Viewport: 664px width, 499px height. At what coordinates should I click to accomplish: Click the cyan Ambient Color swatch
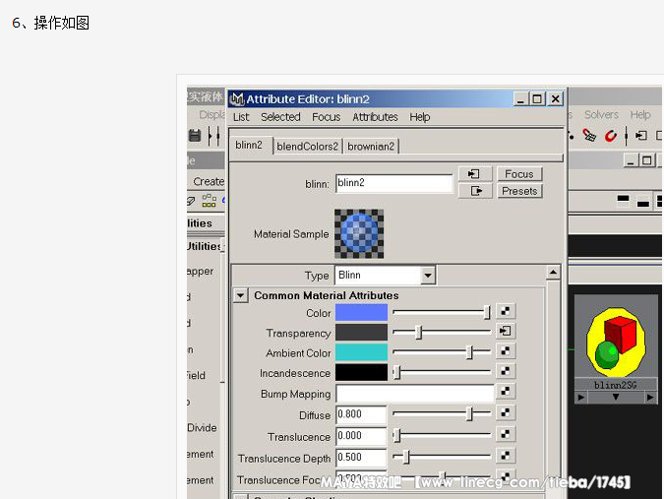pyautogui.click(x=361, y=352)
